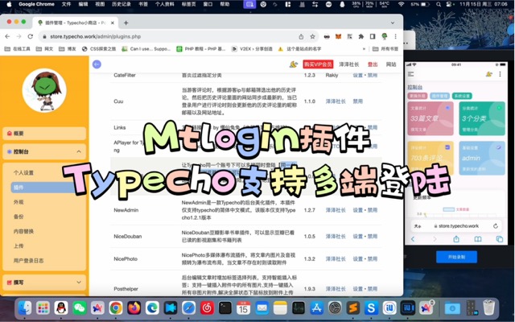Open 用户登录日志 in sidebar
This screenshot has width=515, height=322.
(x=29, y=261)
